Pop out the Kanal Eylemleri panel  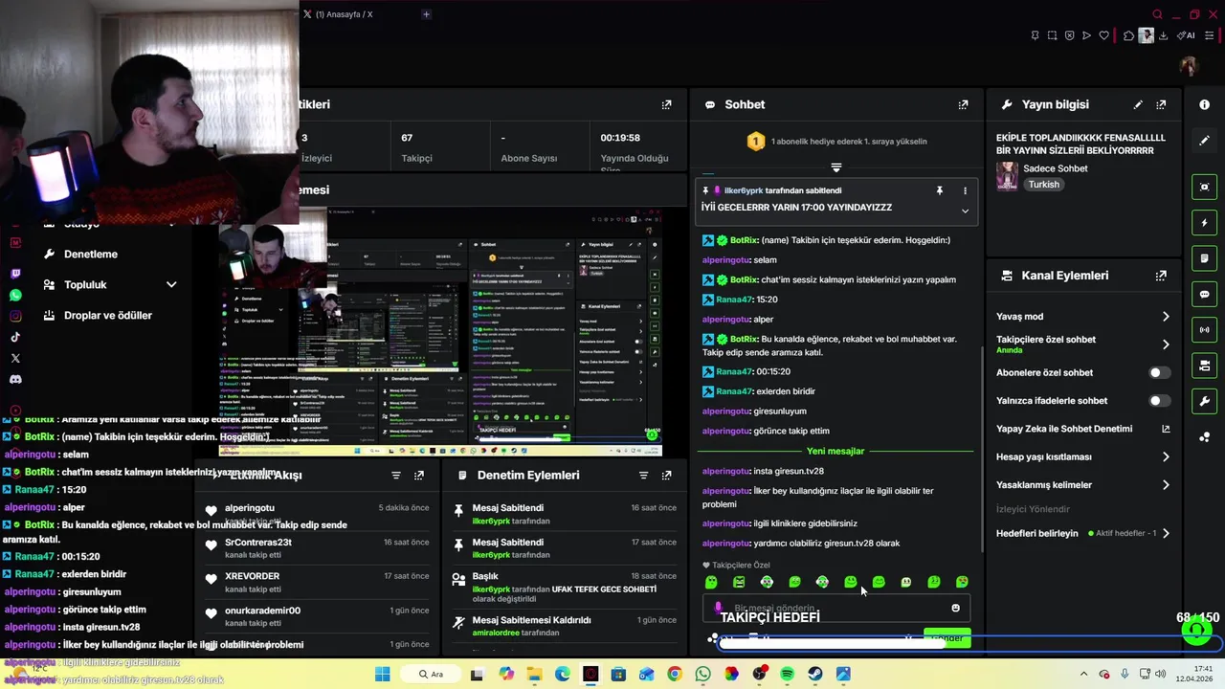(1161, 276)
